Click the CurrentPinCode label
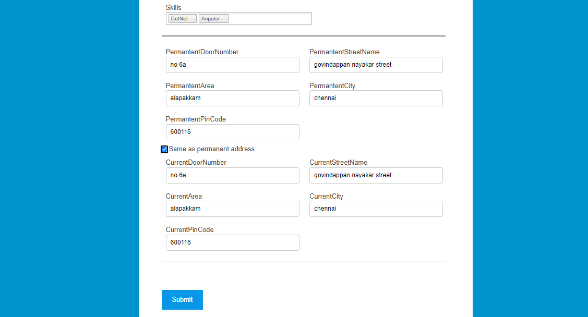This screenshot has height=317, width=588. (x=189, y=229)
